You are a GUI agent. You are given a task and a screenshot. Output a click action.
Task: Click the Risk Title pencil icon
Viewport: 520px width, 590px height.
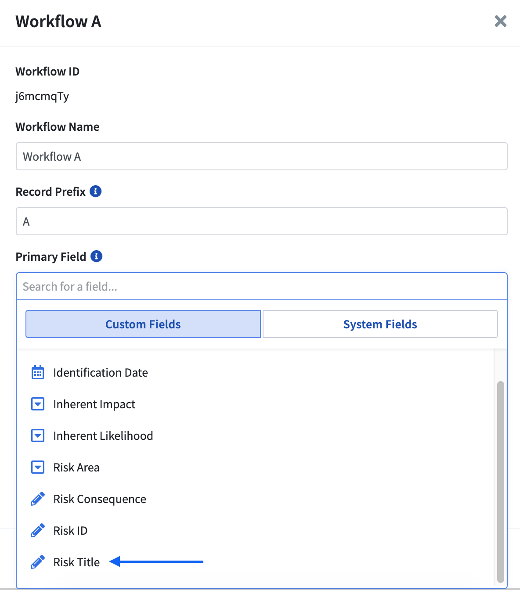coord(38,562)
